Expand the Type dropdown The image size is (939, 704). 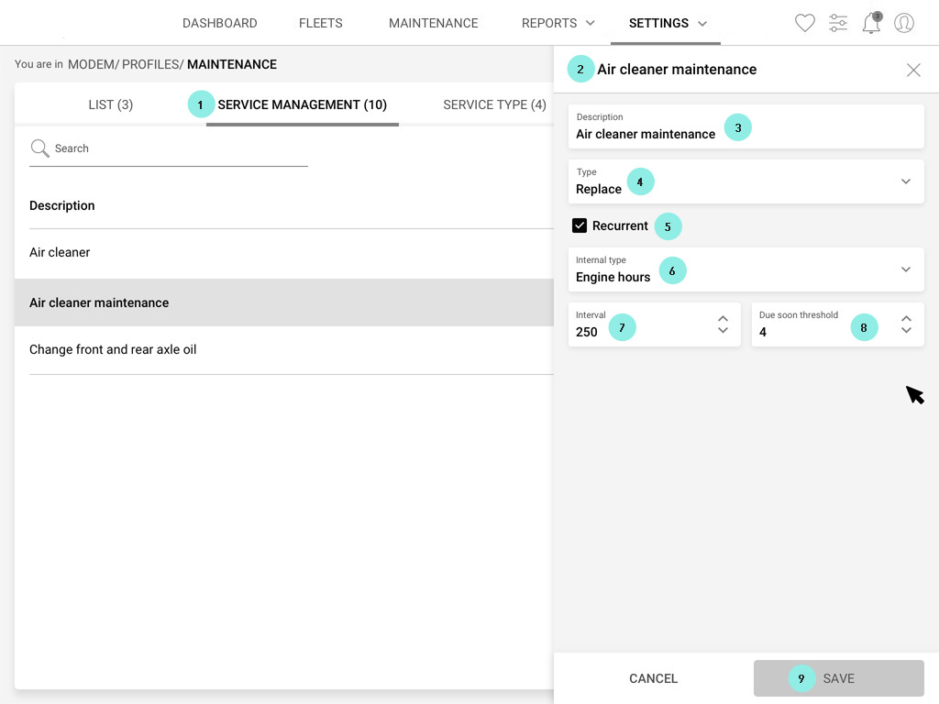(905, 181)
